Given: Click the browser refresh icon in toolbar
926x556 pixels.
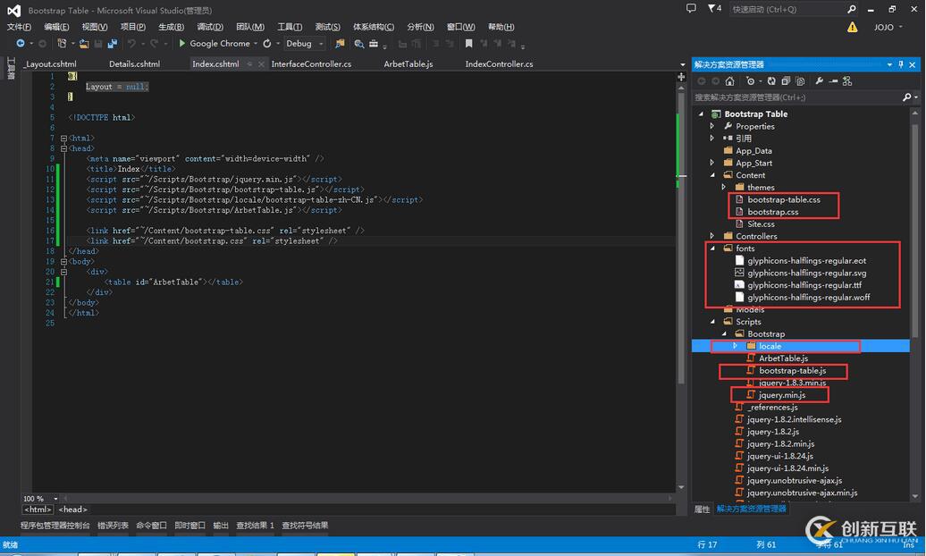Looking at the screenshot, I should pyautogui.click(x=266, y=43).
